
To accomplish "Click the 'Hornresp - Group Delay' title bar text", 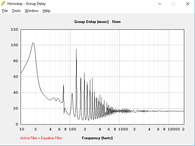I will [x=27, y=4].
